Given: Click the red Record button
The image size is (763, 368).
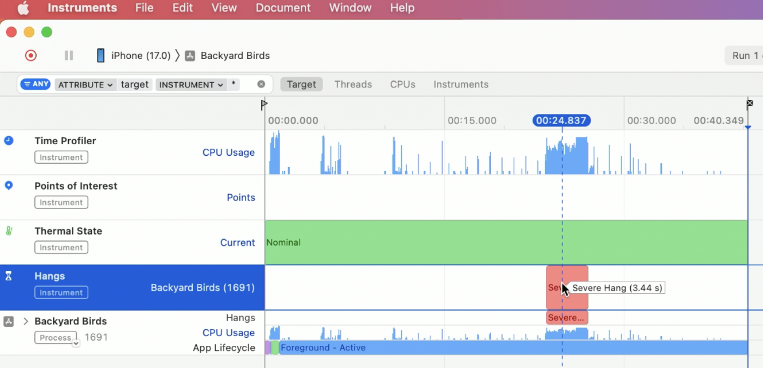Looking at the screenshot, I should pyautogui.click(x=31, y=55).
